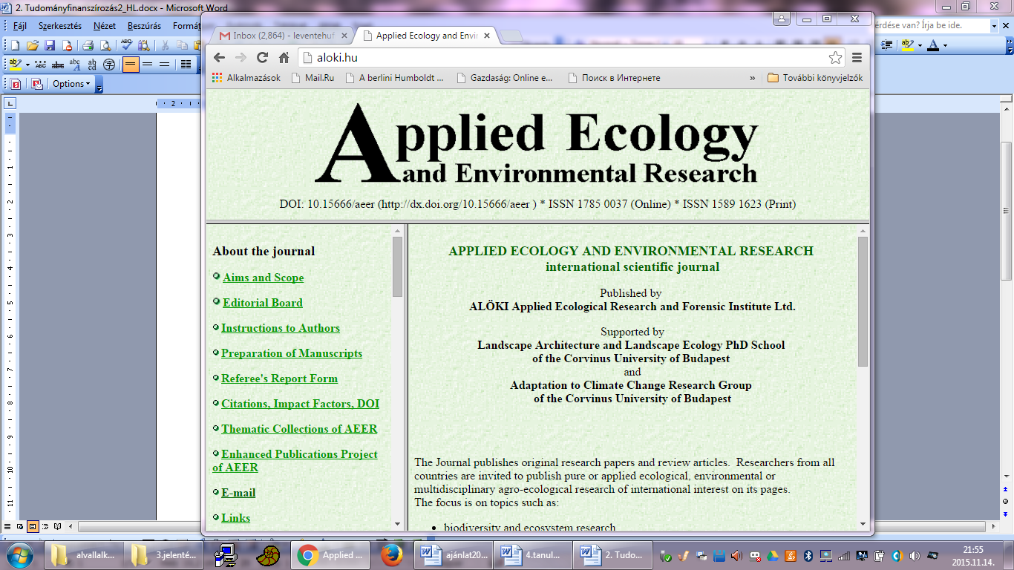Open the Research tool icon in Word
The height and width of the screenshot is (570, 1014).
[143, 45]
